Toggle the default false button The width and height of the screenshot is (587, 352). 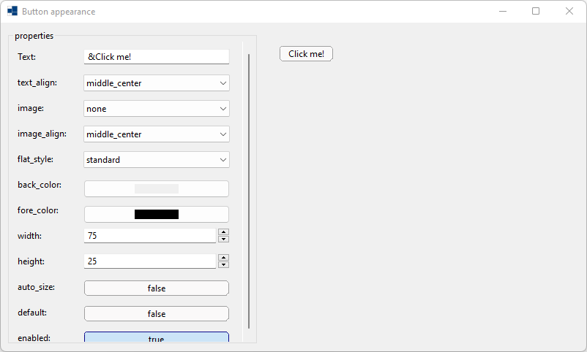tap(157, 313)
